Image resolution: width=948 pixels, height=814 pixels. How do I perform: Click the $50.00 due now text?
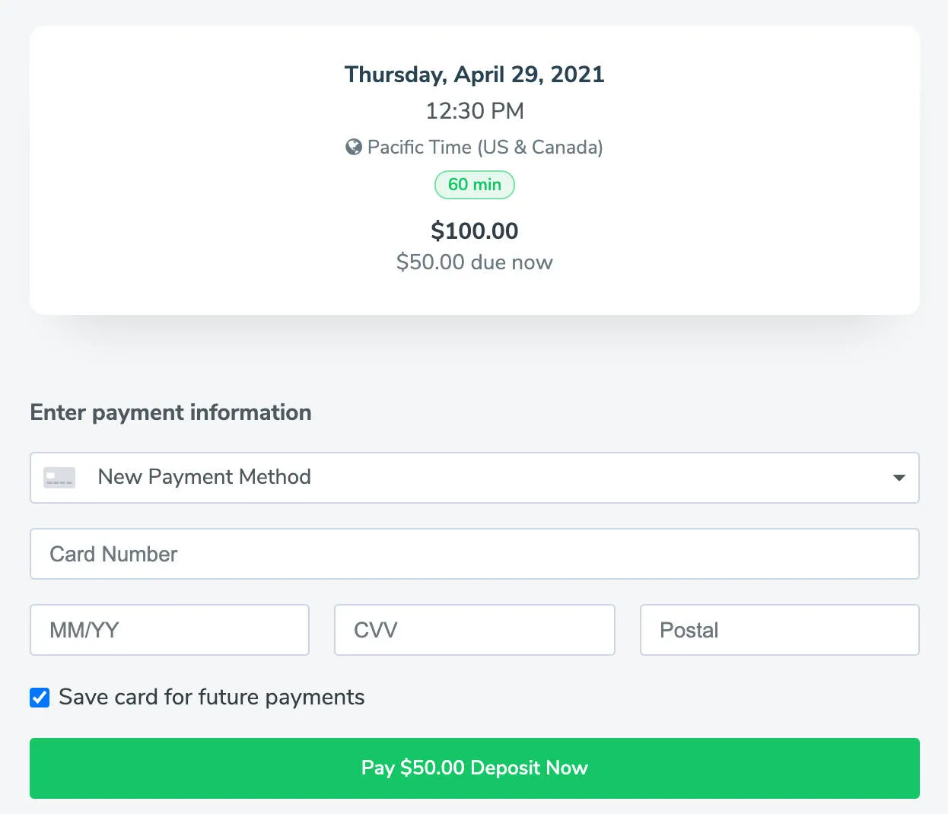pyautogui.click(x=474, y=262)
